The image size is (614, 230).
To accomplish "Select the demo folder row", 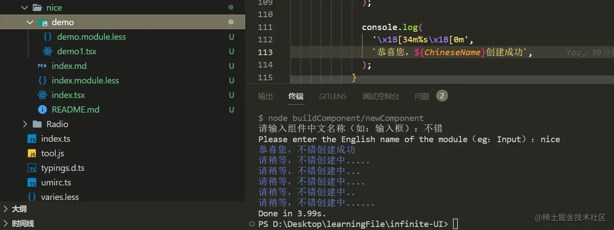I will (x=123, y=22).
